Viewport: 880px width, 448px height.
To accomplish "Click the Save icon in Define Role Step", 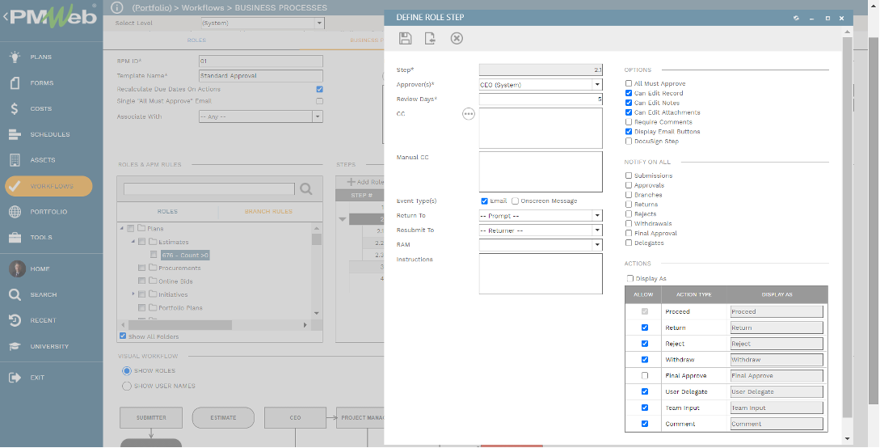I will 405,38.
